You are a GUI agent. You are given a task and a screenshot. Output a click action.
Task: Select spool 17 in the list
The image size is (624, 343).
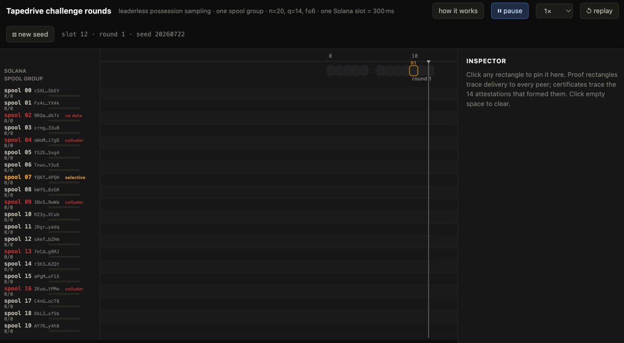tap(18, 301)
